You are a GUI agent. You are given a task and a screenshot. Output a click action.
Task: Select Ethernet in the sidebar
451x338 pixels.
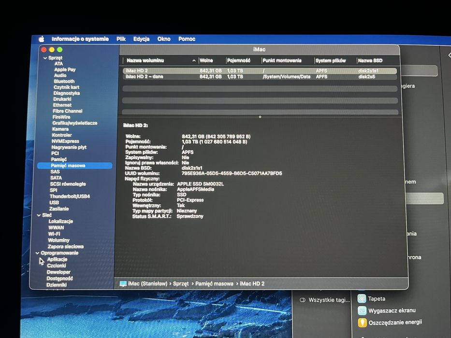coord(62,105)
